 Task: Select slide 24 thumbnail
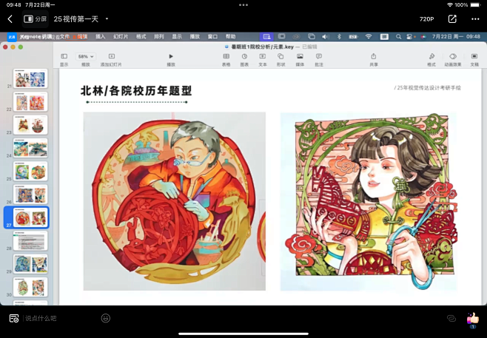click(30, 148)
